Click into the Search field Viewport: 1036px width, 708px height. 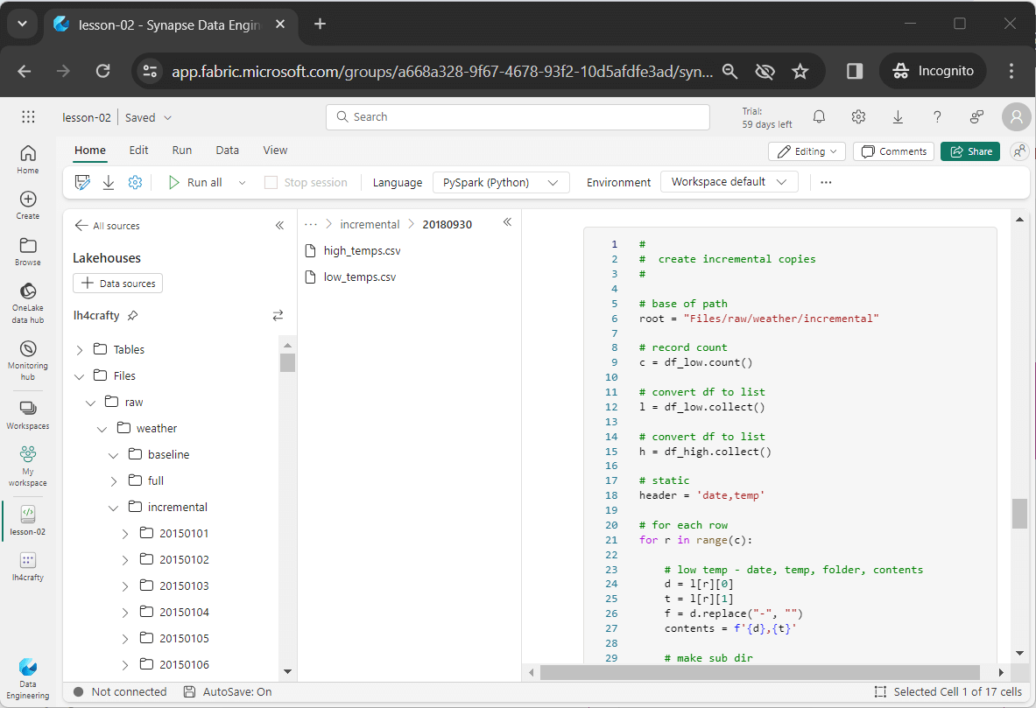(517, 117)
